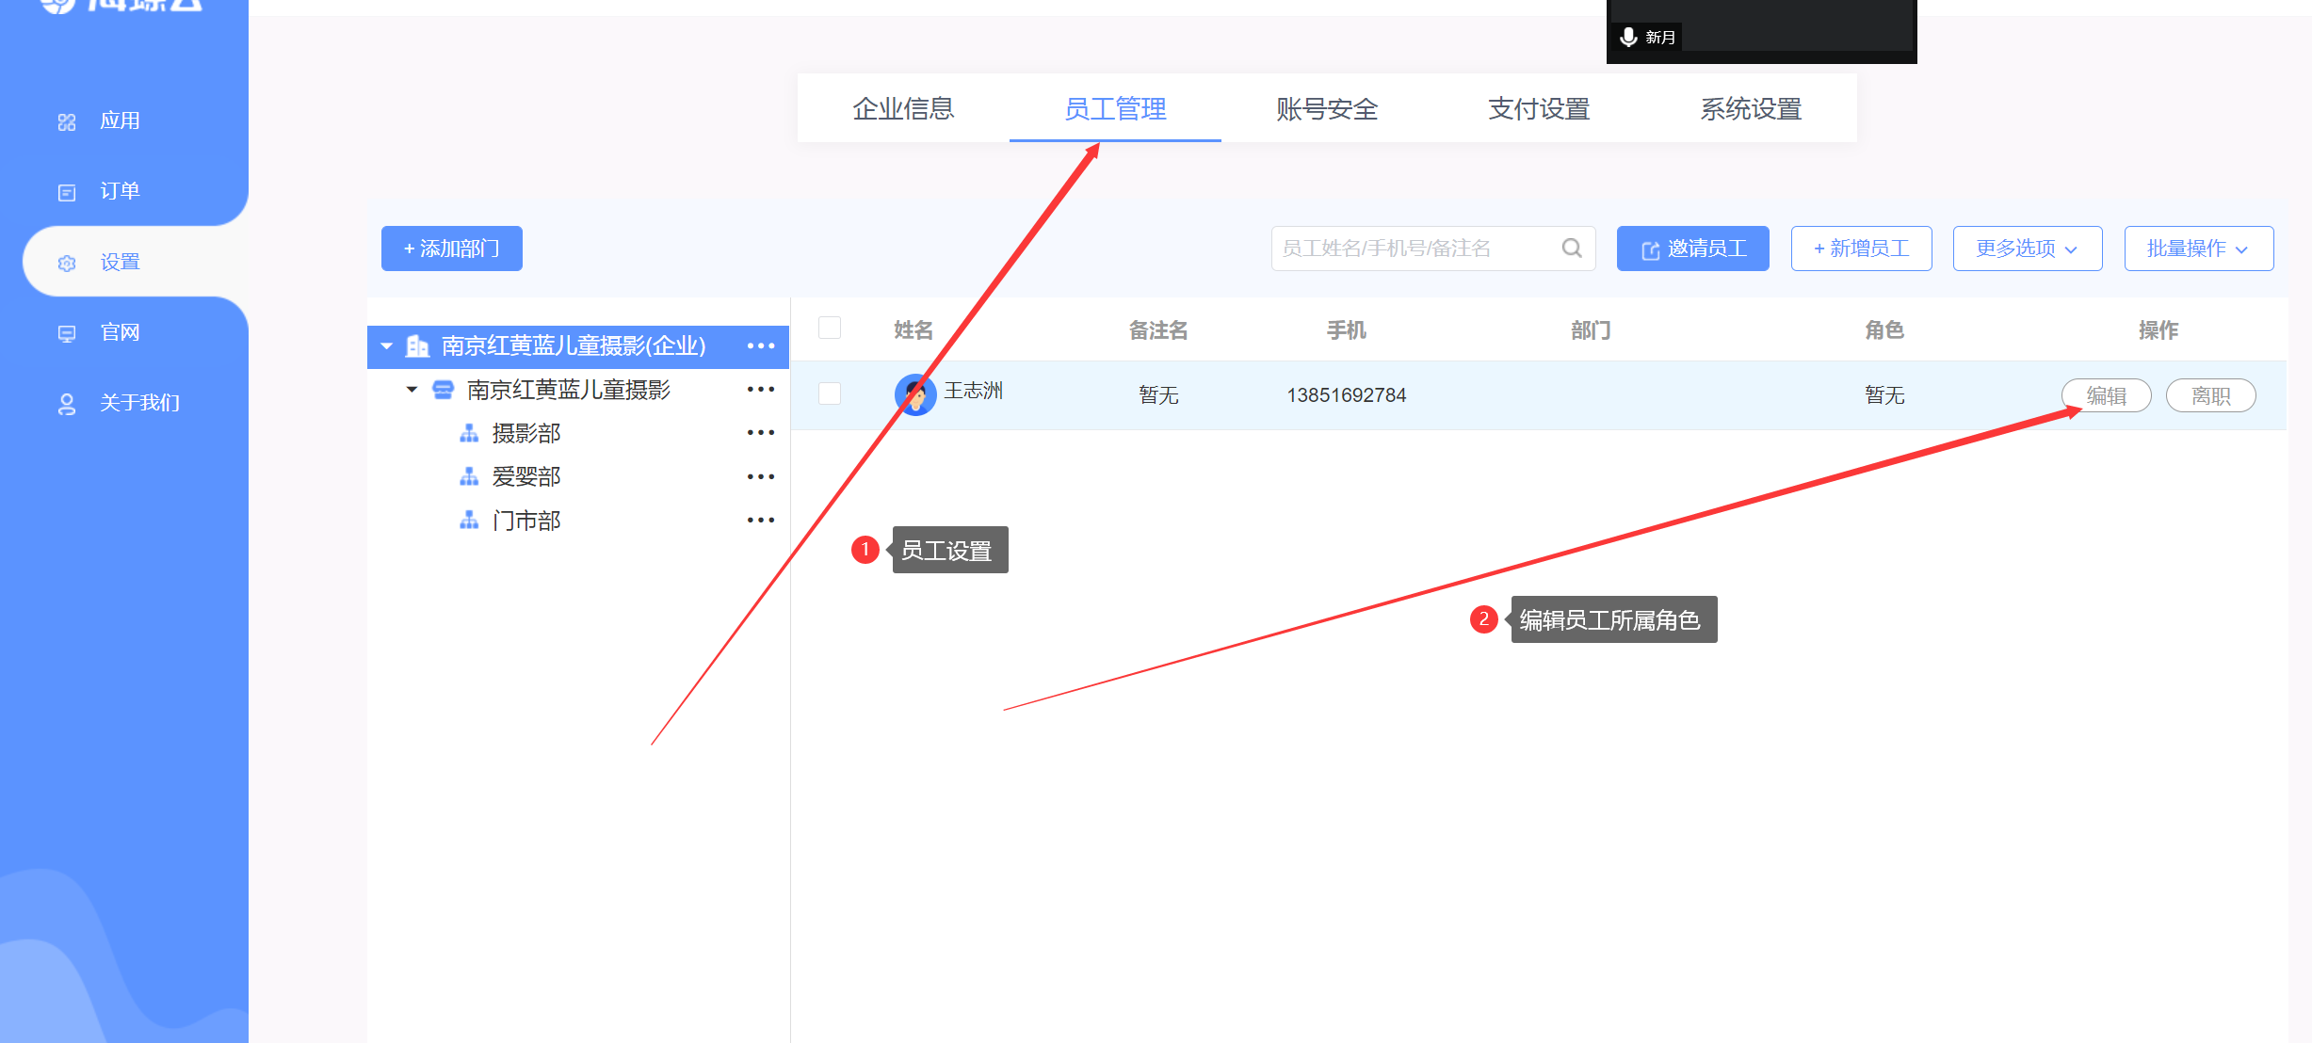
Task: Check the box for 王志洲 row
Action: click(x=830, y=393)
